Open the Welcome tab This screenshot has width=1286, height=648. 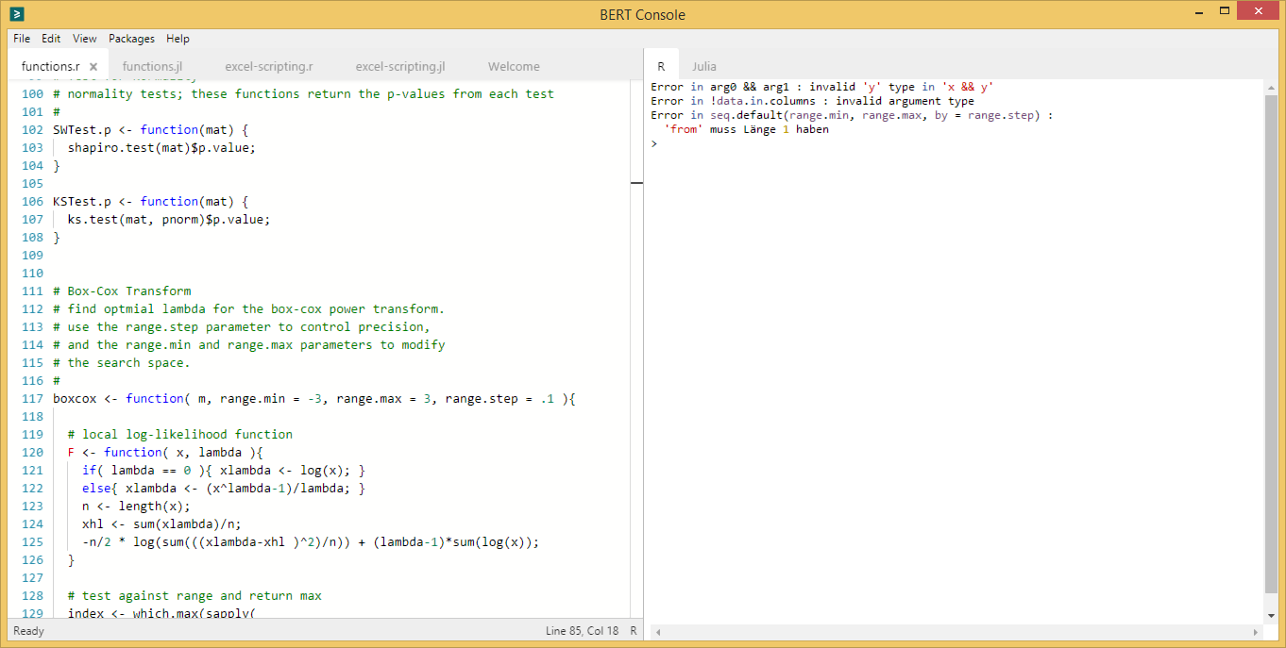(x=514, y=66)
